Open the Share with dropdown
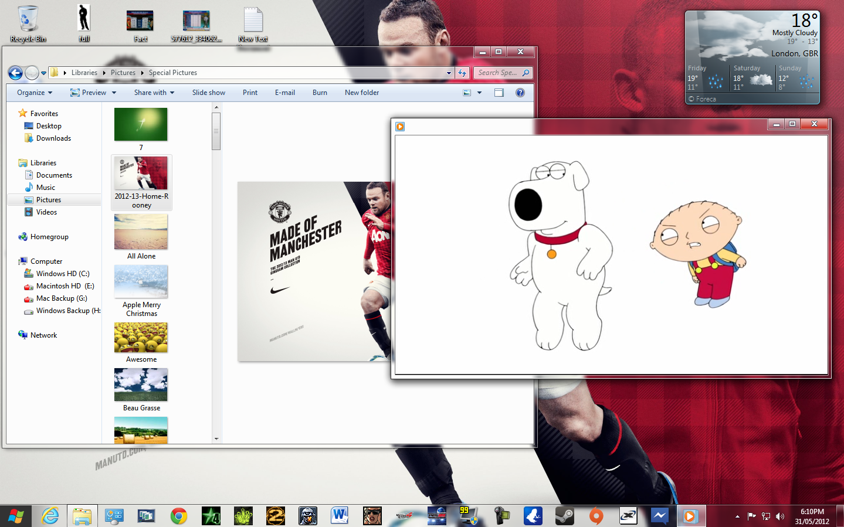 pos(154,93)
